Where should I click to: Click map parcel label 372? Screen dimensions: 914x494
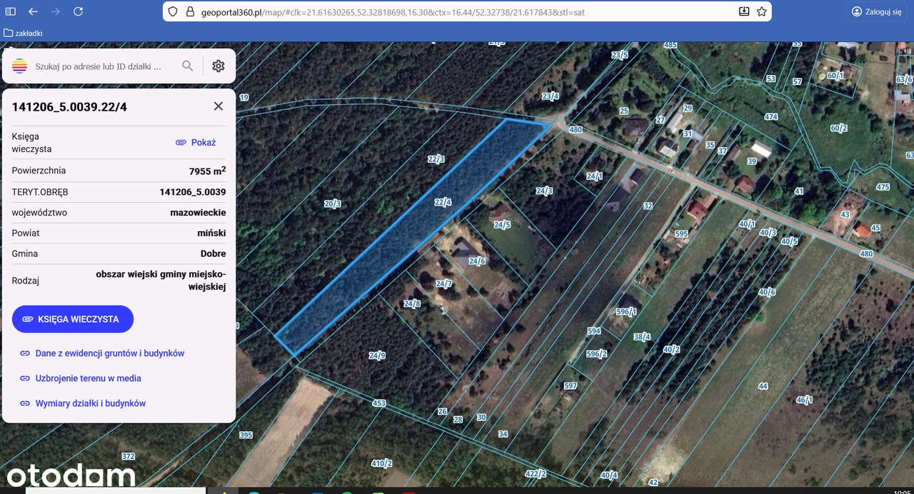[128, 457]
